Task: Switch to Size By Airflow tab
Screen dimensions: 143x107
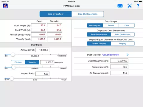Action: click(55, 14)
